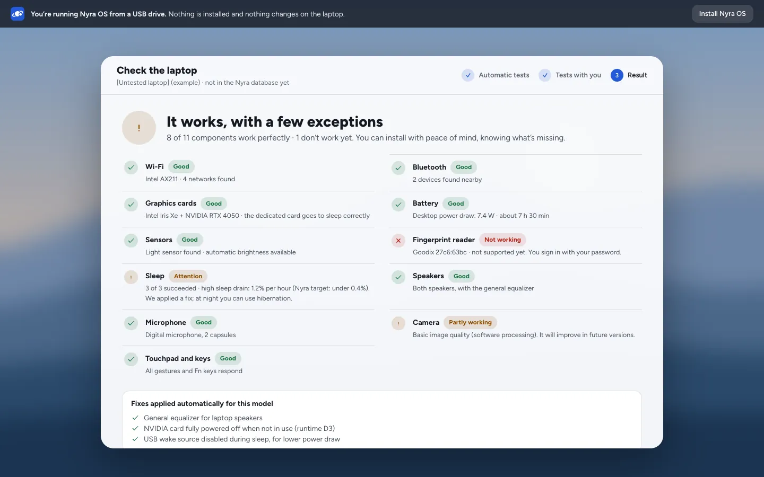
Task: Click the Speakers green check icon
Action: tap(398, 277)
